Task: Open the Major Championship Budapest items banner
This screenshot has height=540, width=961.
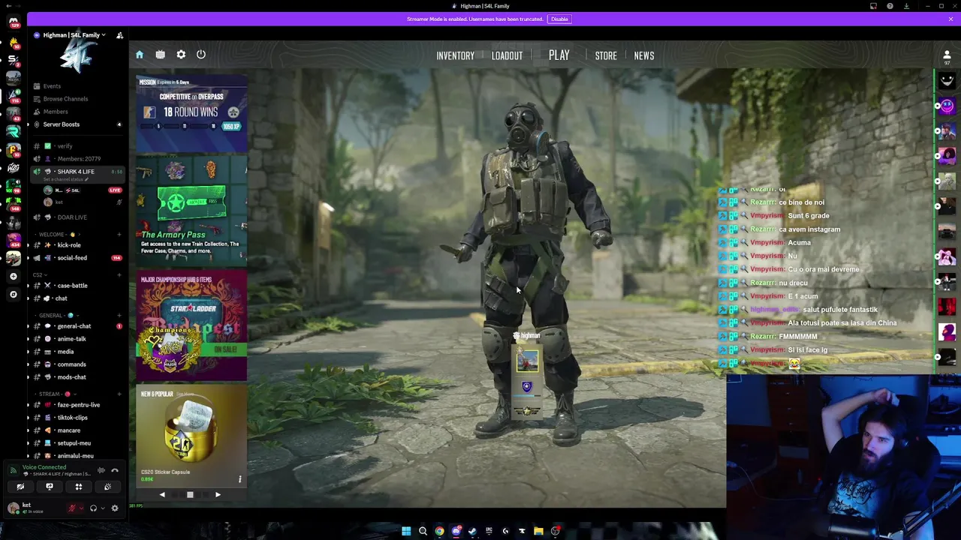Action: point(191,326)
